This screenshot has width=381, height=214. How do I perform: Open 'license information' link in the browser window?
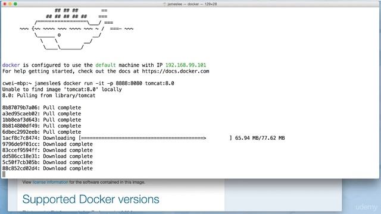(x=50, y=182)
